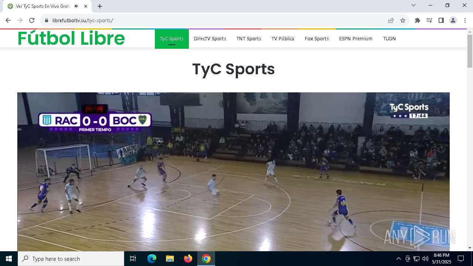
Task: Click the live video player
Action: [x=234, y=172]
